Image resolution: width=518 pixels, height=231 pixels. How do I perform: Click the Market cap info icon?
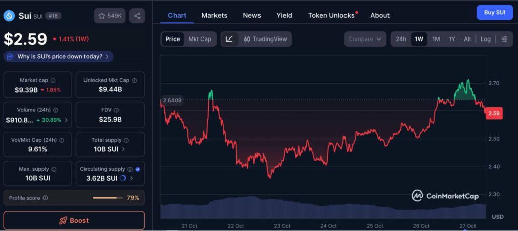click(53, 80)
